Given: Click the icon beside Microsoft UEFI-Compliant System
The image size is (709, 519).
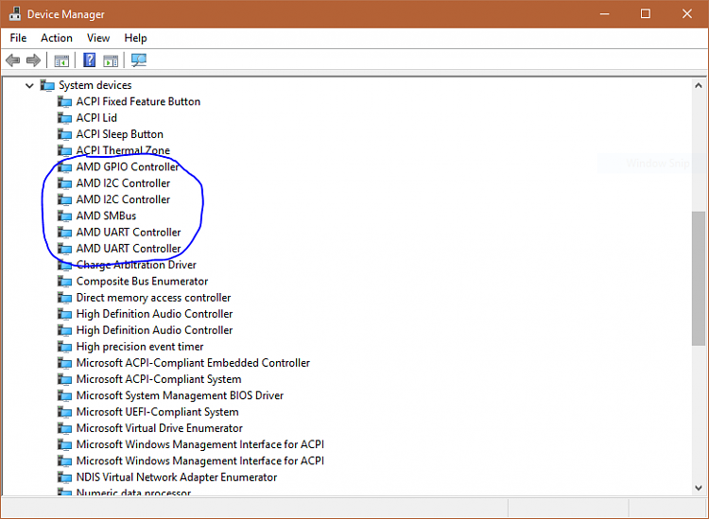Looking at the screenshot, I should (x=64, y=412).
